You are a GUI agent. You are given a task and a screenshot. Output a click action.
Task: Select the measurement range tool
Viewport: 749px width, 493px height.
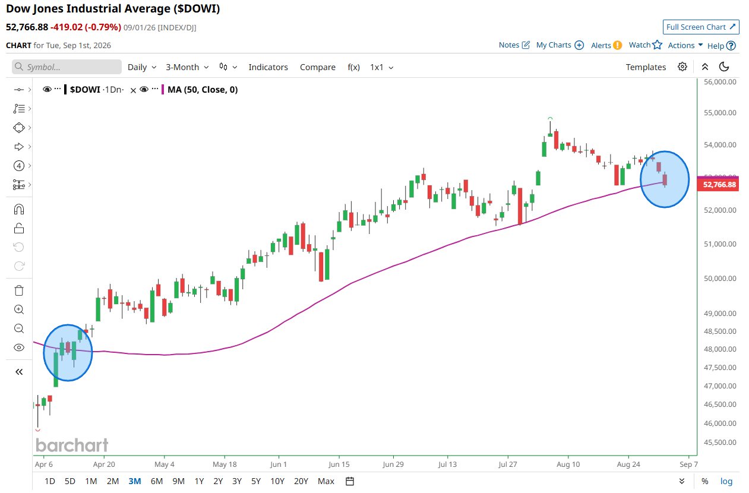pyautogui.click(x=18, y=185)
